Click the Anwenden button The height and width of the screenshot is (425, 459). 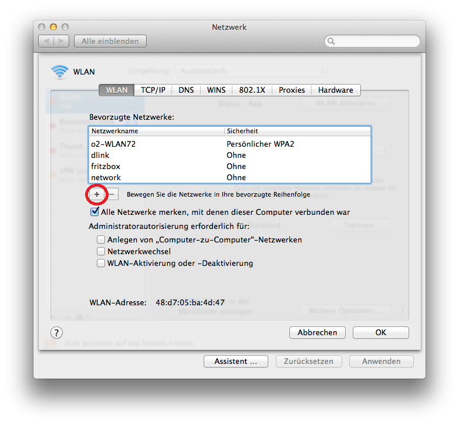tap(381, 362)
